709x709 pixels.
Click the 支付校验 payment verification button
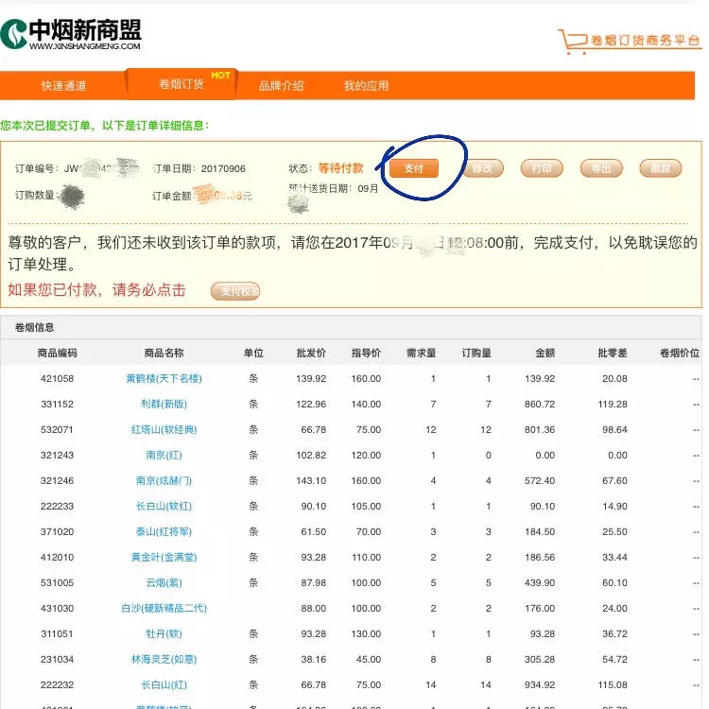click(235, 291)
